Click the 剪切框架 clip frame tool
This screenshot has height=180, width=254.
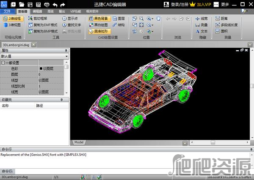point(40,19)
